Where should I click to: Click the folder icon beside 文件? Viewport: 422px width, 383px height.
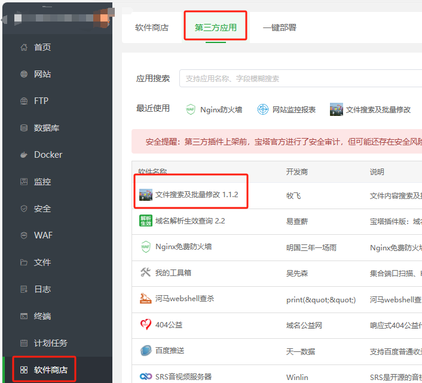click(x=24, y=262)
